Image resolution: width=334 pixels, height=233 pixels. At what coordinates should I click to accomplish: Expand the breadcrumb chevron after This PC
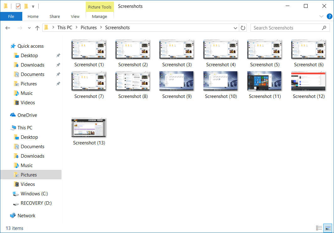(x=76, y=28)
